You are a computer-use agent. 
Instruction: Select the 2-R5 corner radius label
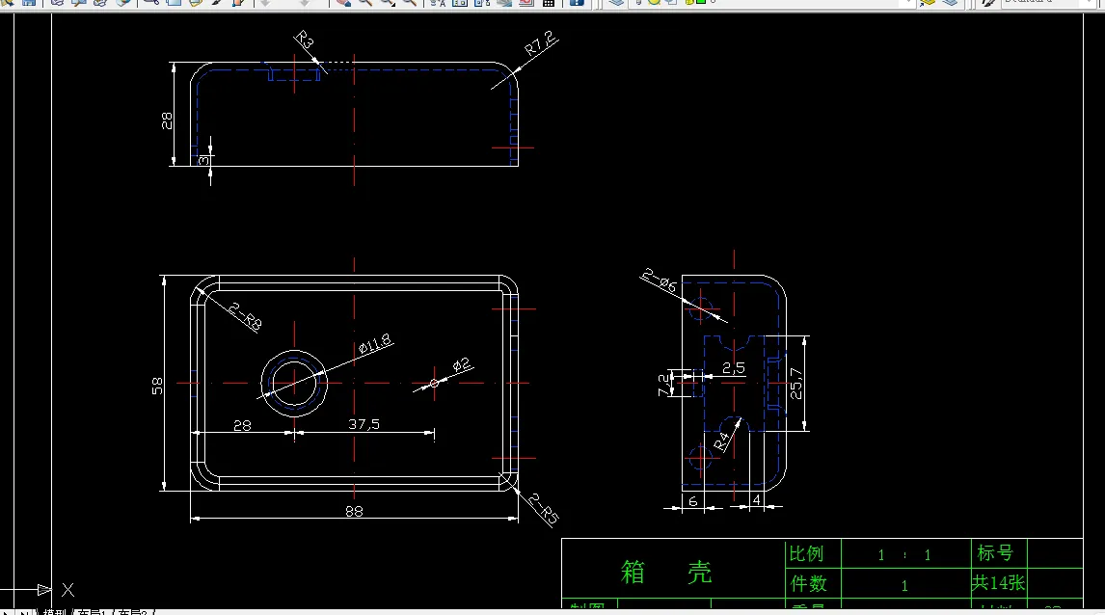[x=543, y=509]
